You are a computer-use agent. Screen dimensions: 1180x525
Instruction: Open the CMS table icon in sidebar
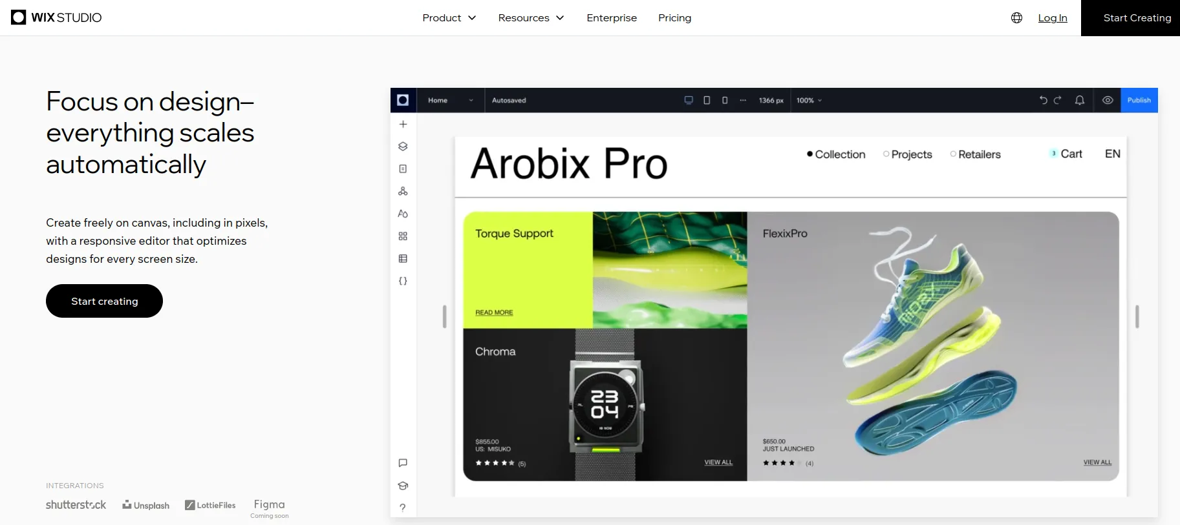point(403,258)
